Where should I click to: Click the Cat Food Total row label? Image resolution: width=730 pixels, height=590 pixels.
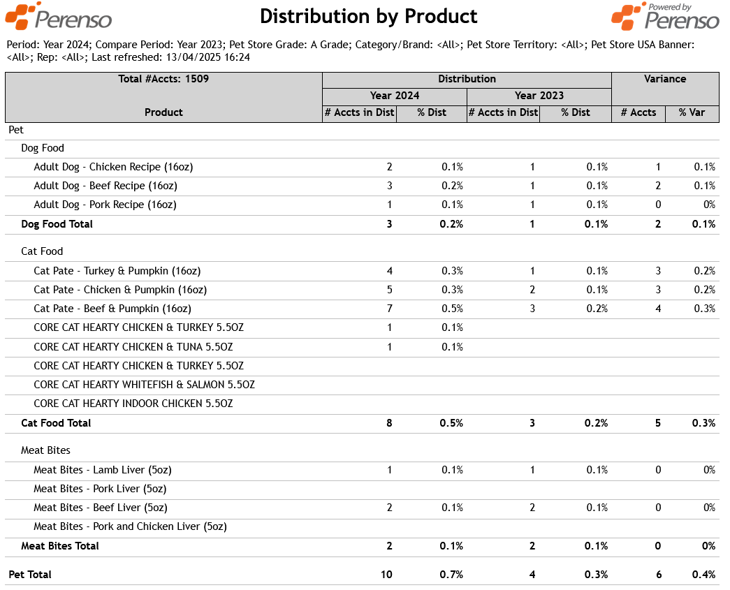click(x=56, y=423)
